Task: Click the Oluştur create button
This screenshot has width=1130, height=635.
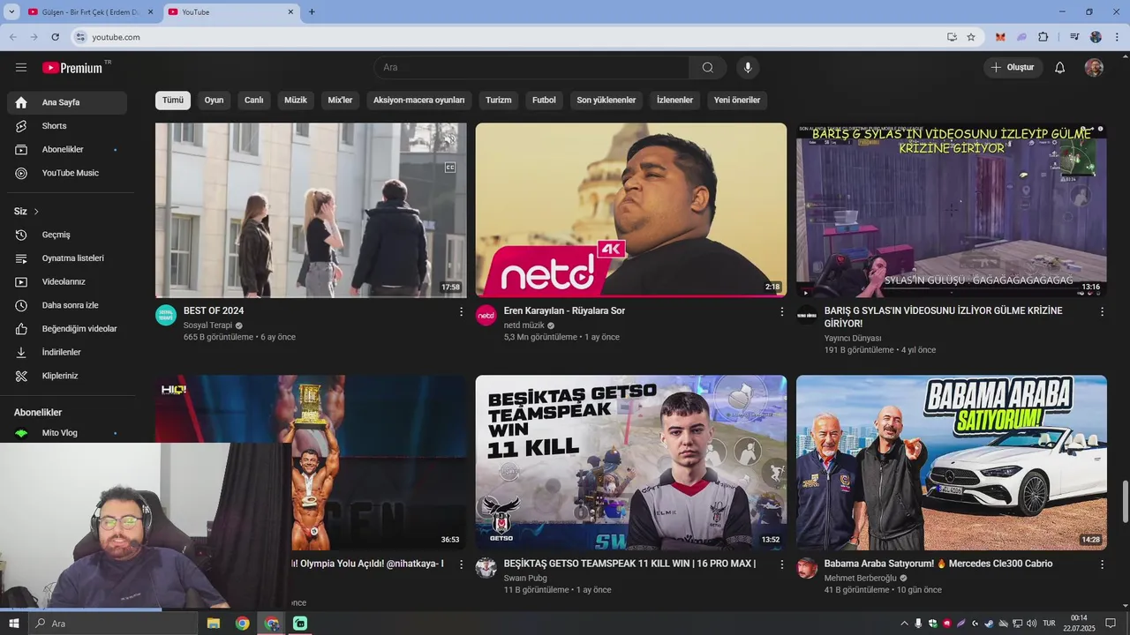Action: 1013,68
